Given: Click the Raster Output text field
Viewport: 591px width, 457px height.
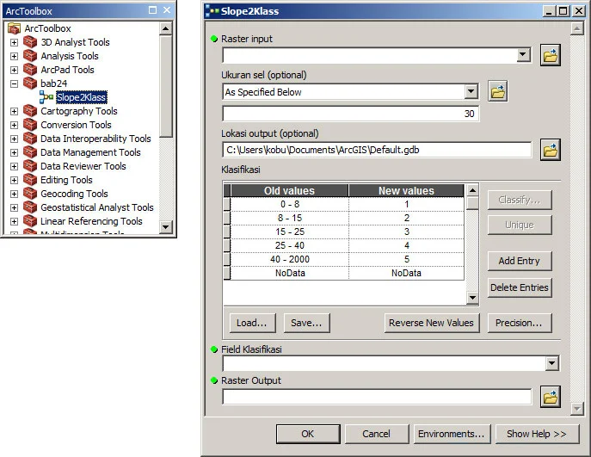Looking at the screenshot, I should tap(377, 397).
